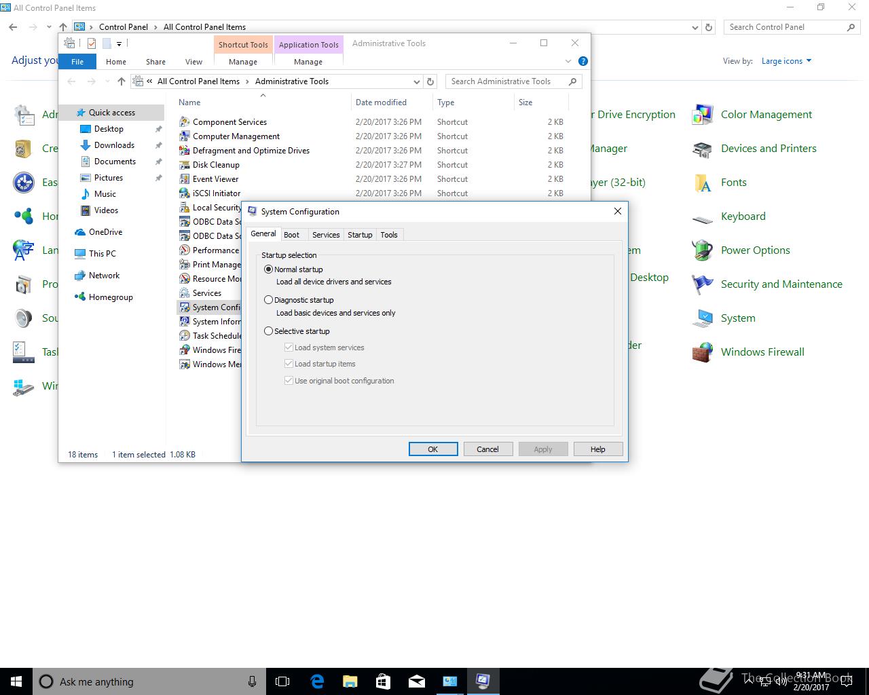The height and width of the screenshot is (695, 869).
Task: Select the Services gear icon
Action: tap(184, 293)
